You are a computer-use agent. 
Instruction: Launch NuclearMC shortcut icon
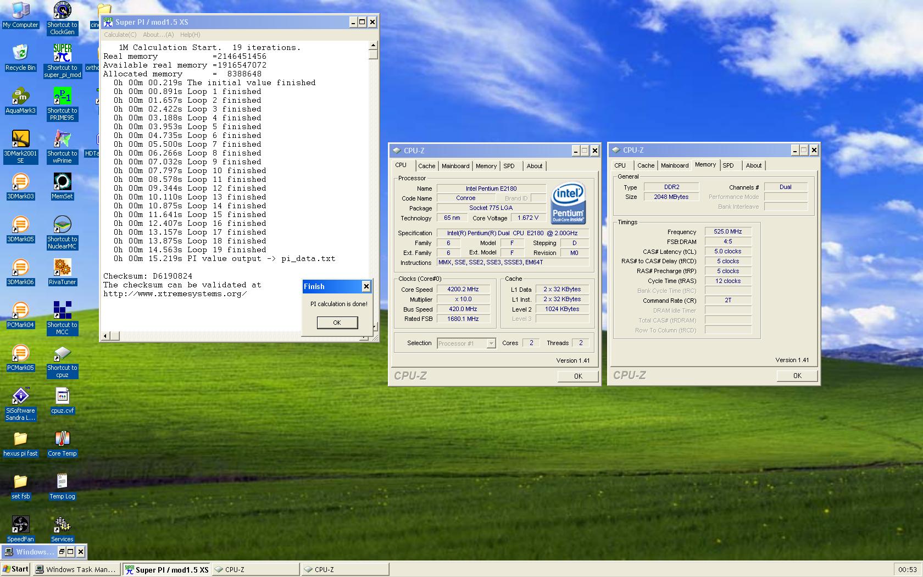62,232
